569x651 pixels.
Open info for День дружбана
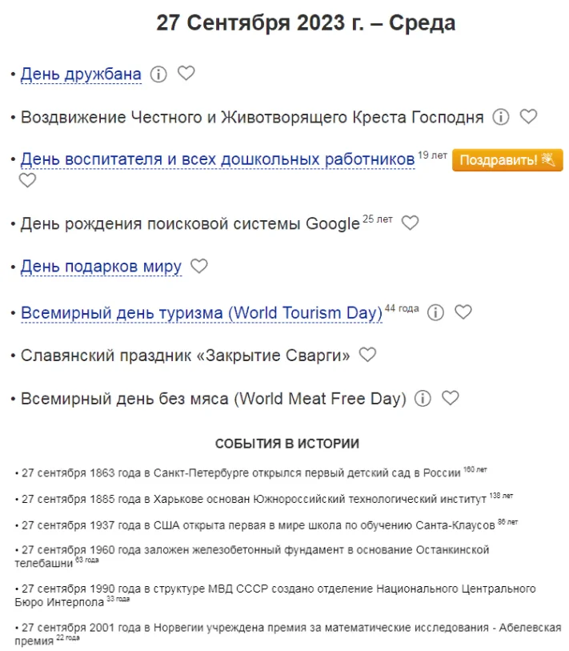[x=158, y=74]
